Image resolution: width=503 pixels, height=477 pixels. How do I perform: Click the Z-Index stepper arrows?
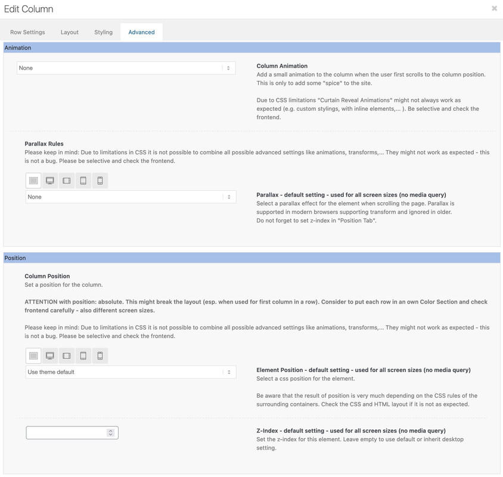coord(111,433)
